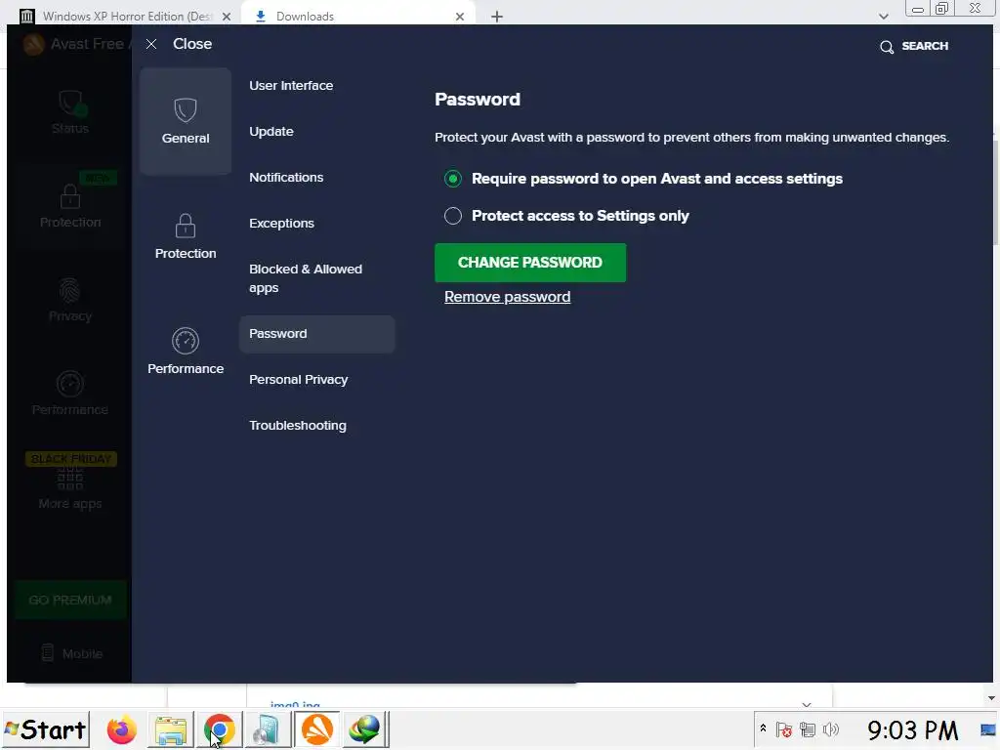
Task: Click the Remove password link
Action: pyautogui.click(x=507, y=297)
